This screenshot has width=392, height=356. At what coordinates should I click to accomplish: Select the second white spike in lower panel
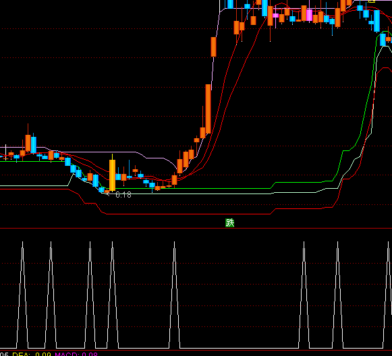(x=51, y=295)
